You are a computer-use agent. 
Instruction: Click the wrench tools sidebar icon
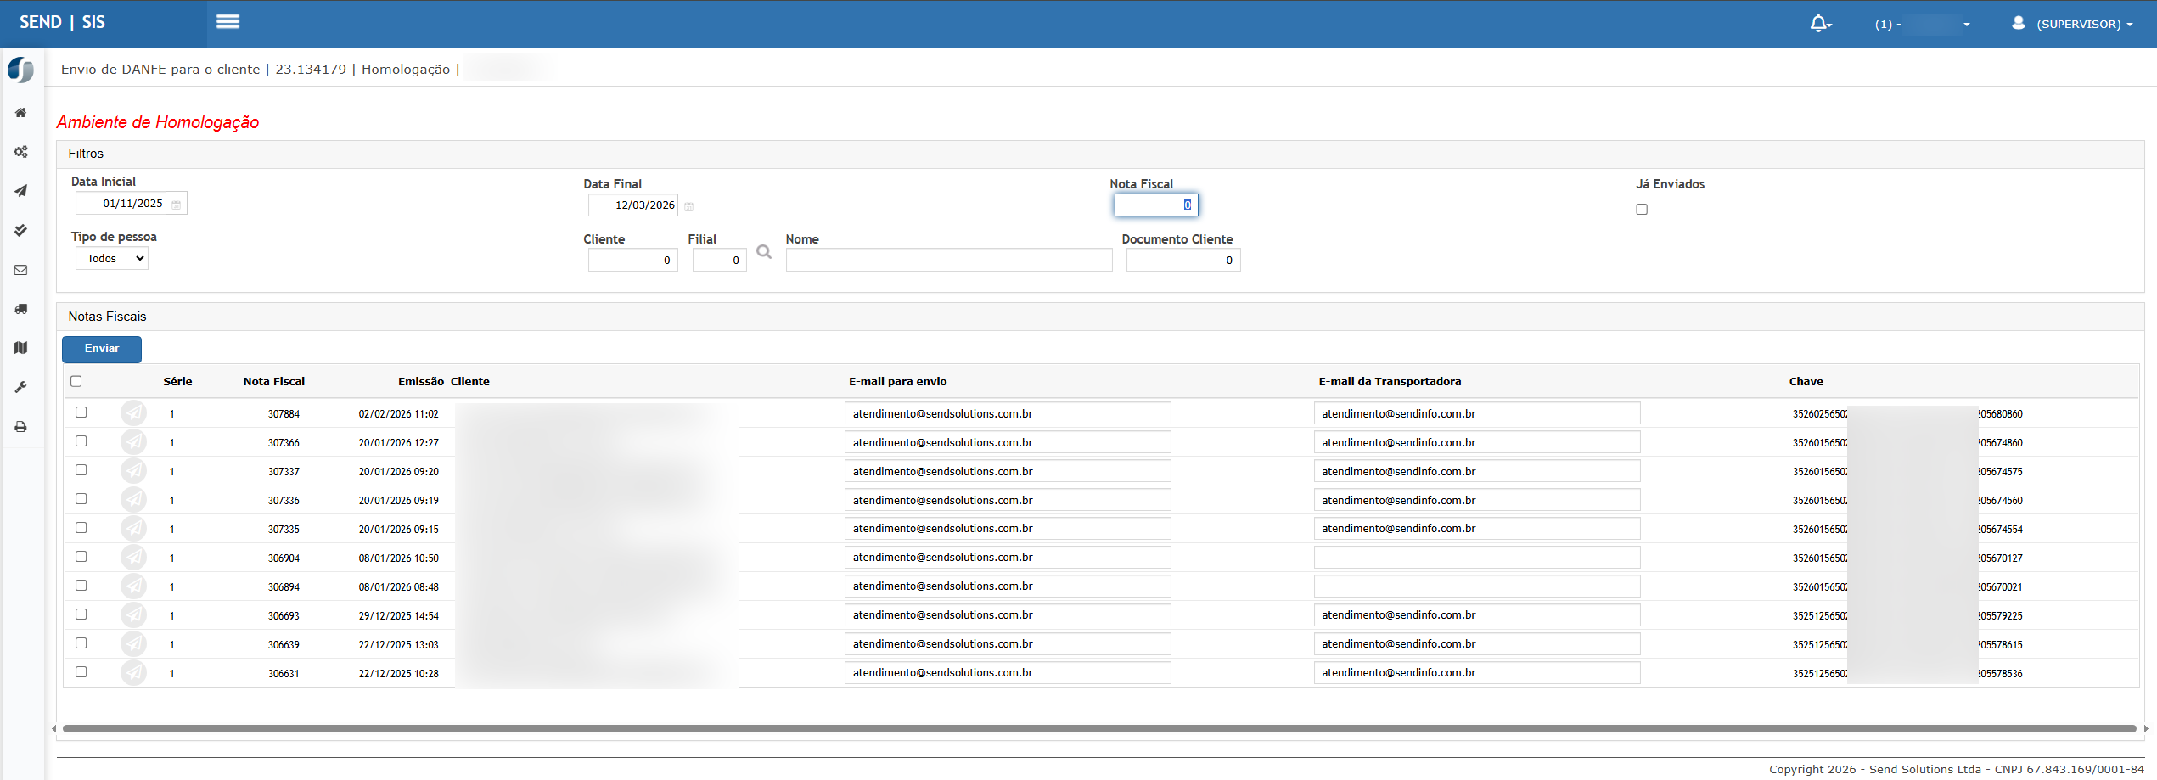pos(20,387)
